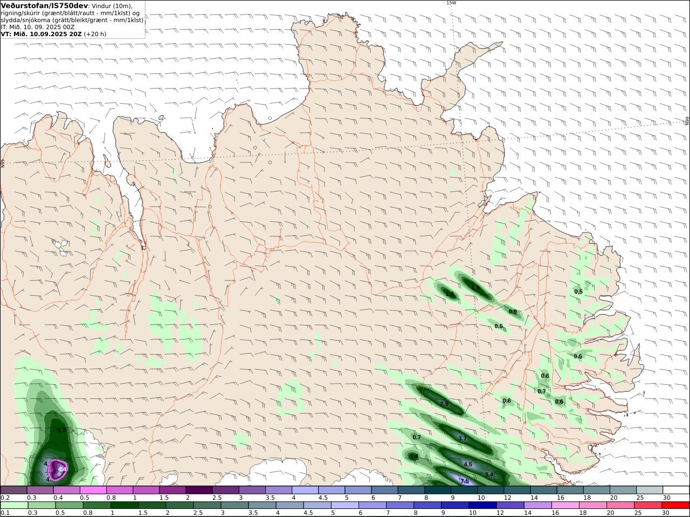
Task: Pick the muted plum swatch above top-row 0.2
Action: [x=13, y=490]
